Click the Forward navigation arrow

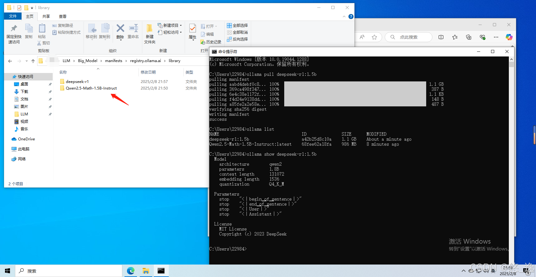19,61
